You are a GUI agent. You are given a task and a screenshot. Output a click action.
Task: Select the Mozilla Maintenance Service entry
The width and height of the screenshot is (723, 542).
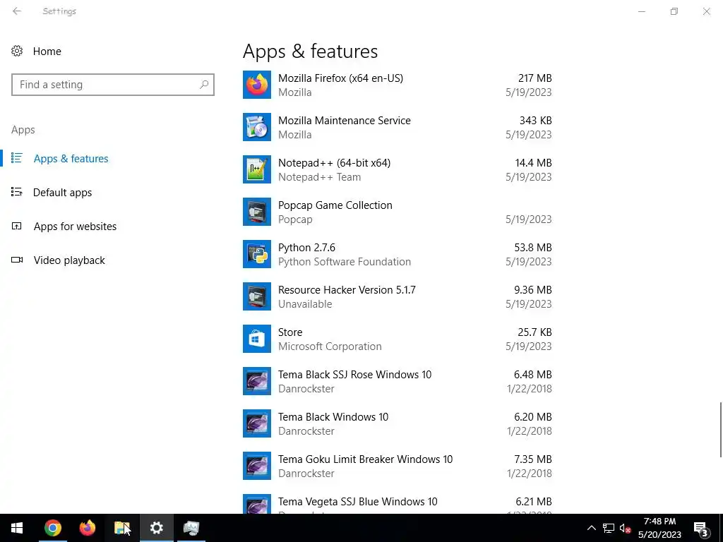click(398, 127)
